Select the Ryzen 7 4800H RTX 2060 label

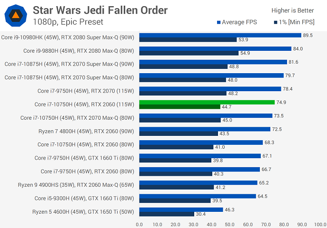tap(86, 131)
